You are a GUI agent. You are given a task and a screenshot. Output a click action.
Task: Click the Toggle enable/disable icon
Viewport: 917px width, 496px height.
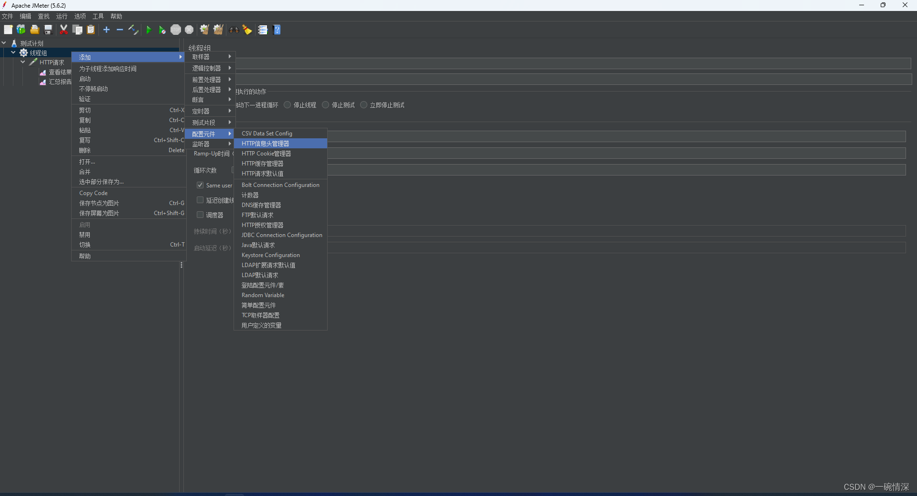(133, 30)
